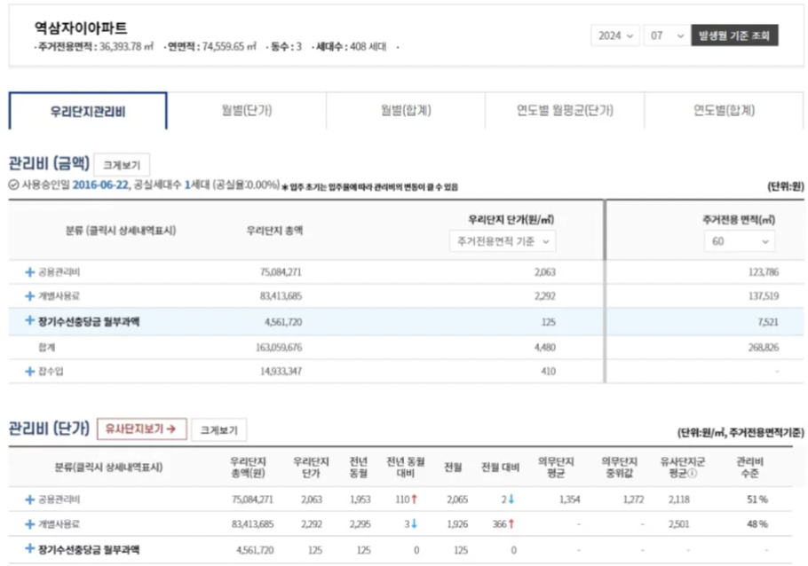Viewport: 808px width, 566px height.
Task: Open the 07 month dropdown
Action: click(667, 35)
